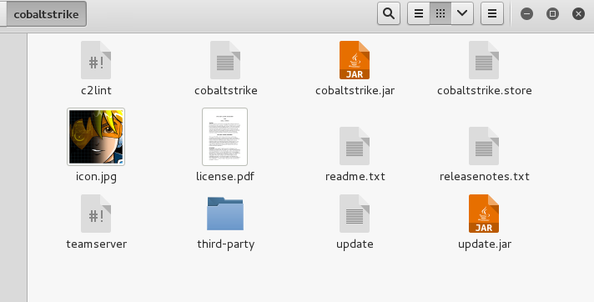Select the readme.txt file icon
Viewport: 594px width, 302px height.
click(355, 146)
